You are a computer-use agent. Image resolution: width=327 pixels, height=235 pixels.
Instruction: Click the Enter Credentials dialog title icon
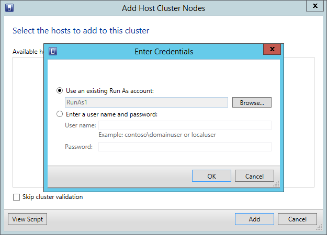tap(53, 51)
